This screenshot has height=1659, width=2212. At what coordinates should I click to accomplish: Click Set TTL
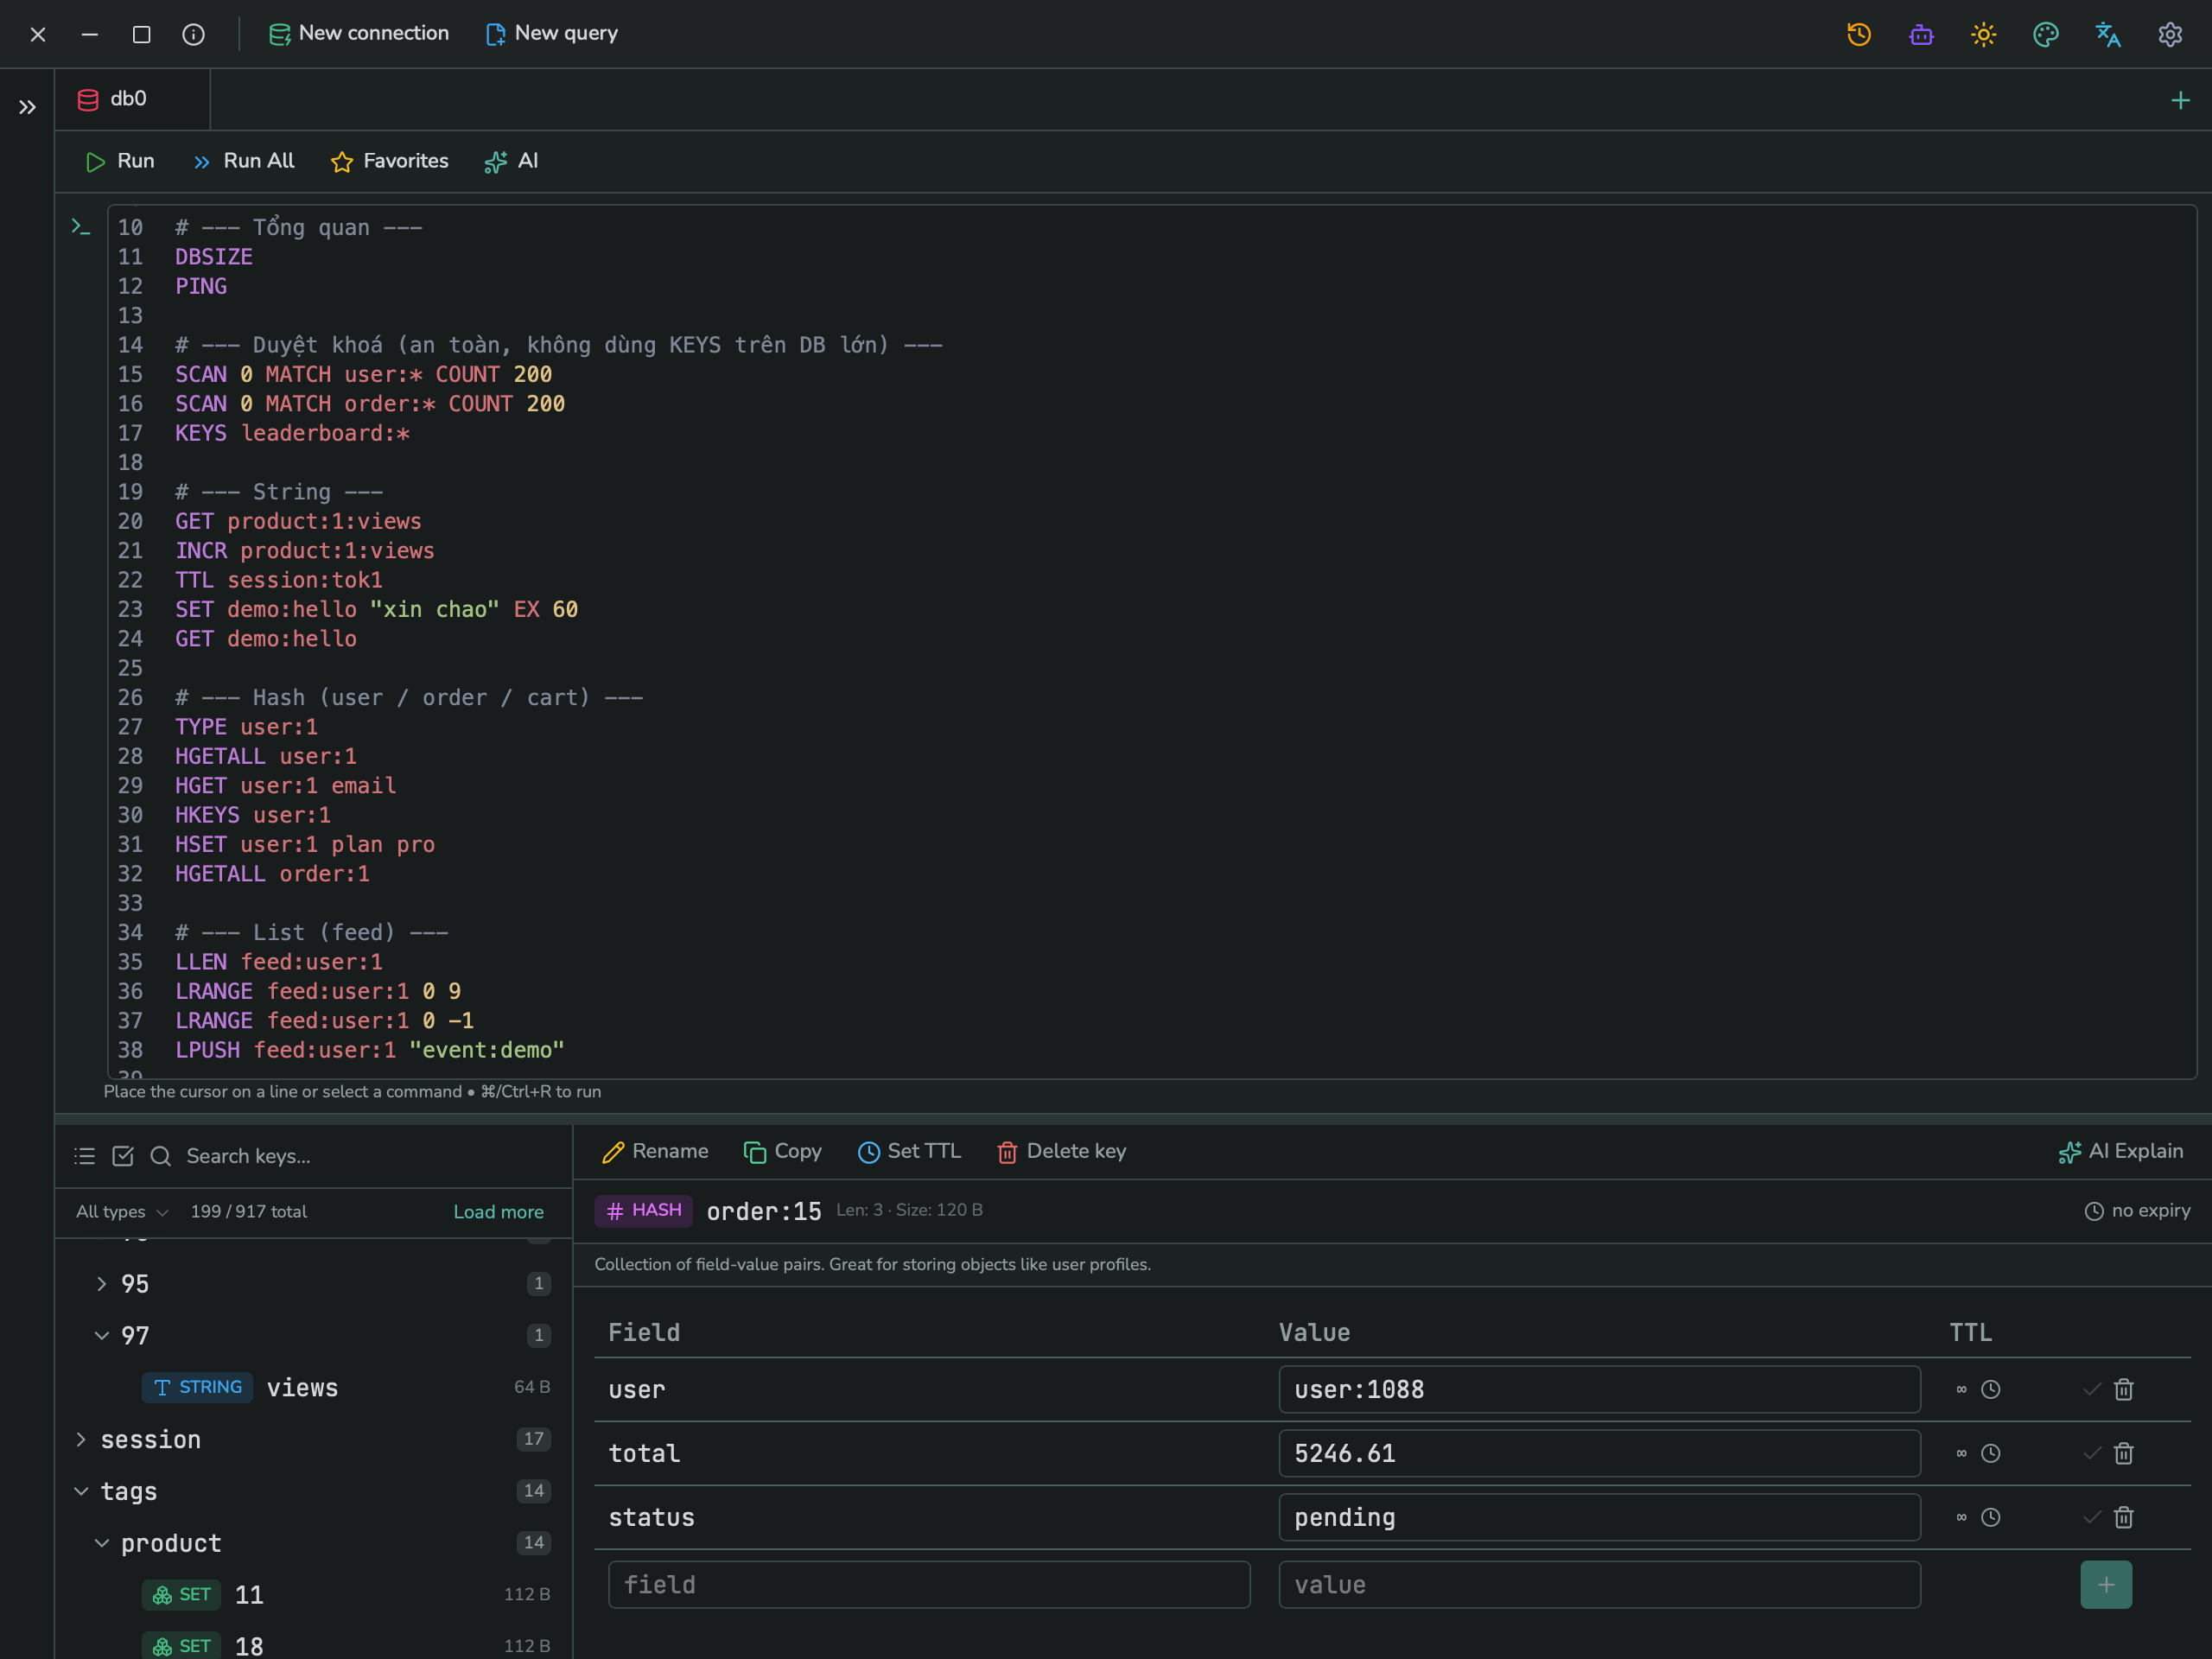pos(909,1151)
